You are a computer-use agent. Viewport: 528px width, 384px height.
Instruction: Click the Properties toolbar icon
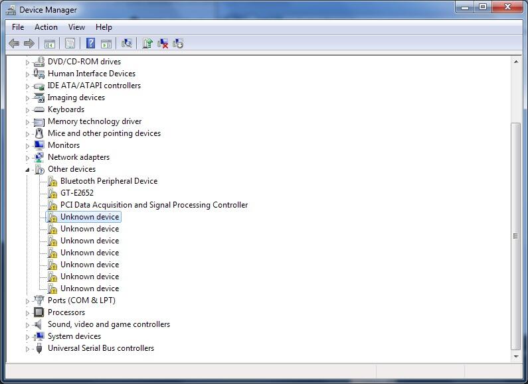[x=69, y=43]
